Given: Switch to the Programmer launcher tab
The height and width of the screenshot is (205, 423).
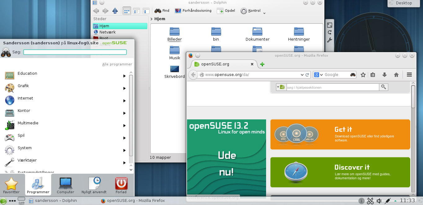Looking at the screenshot, I should [38, 185].
